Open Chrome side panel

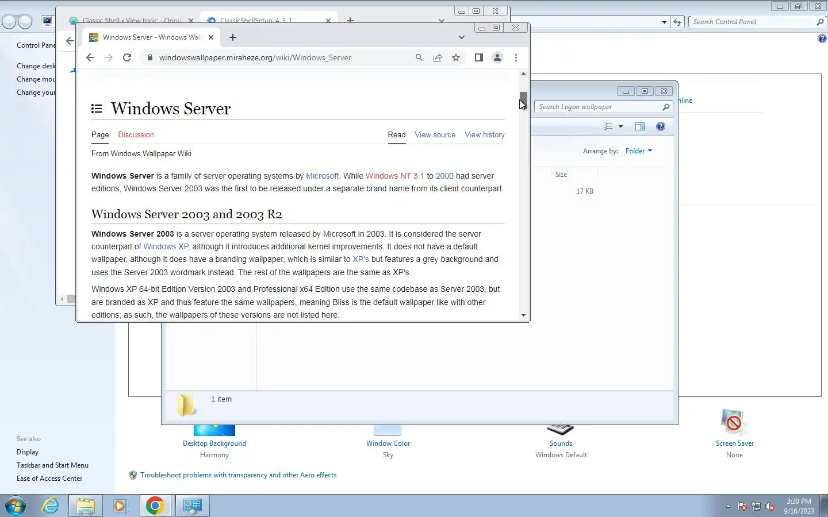click(x=478, y=57)
